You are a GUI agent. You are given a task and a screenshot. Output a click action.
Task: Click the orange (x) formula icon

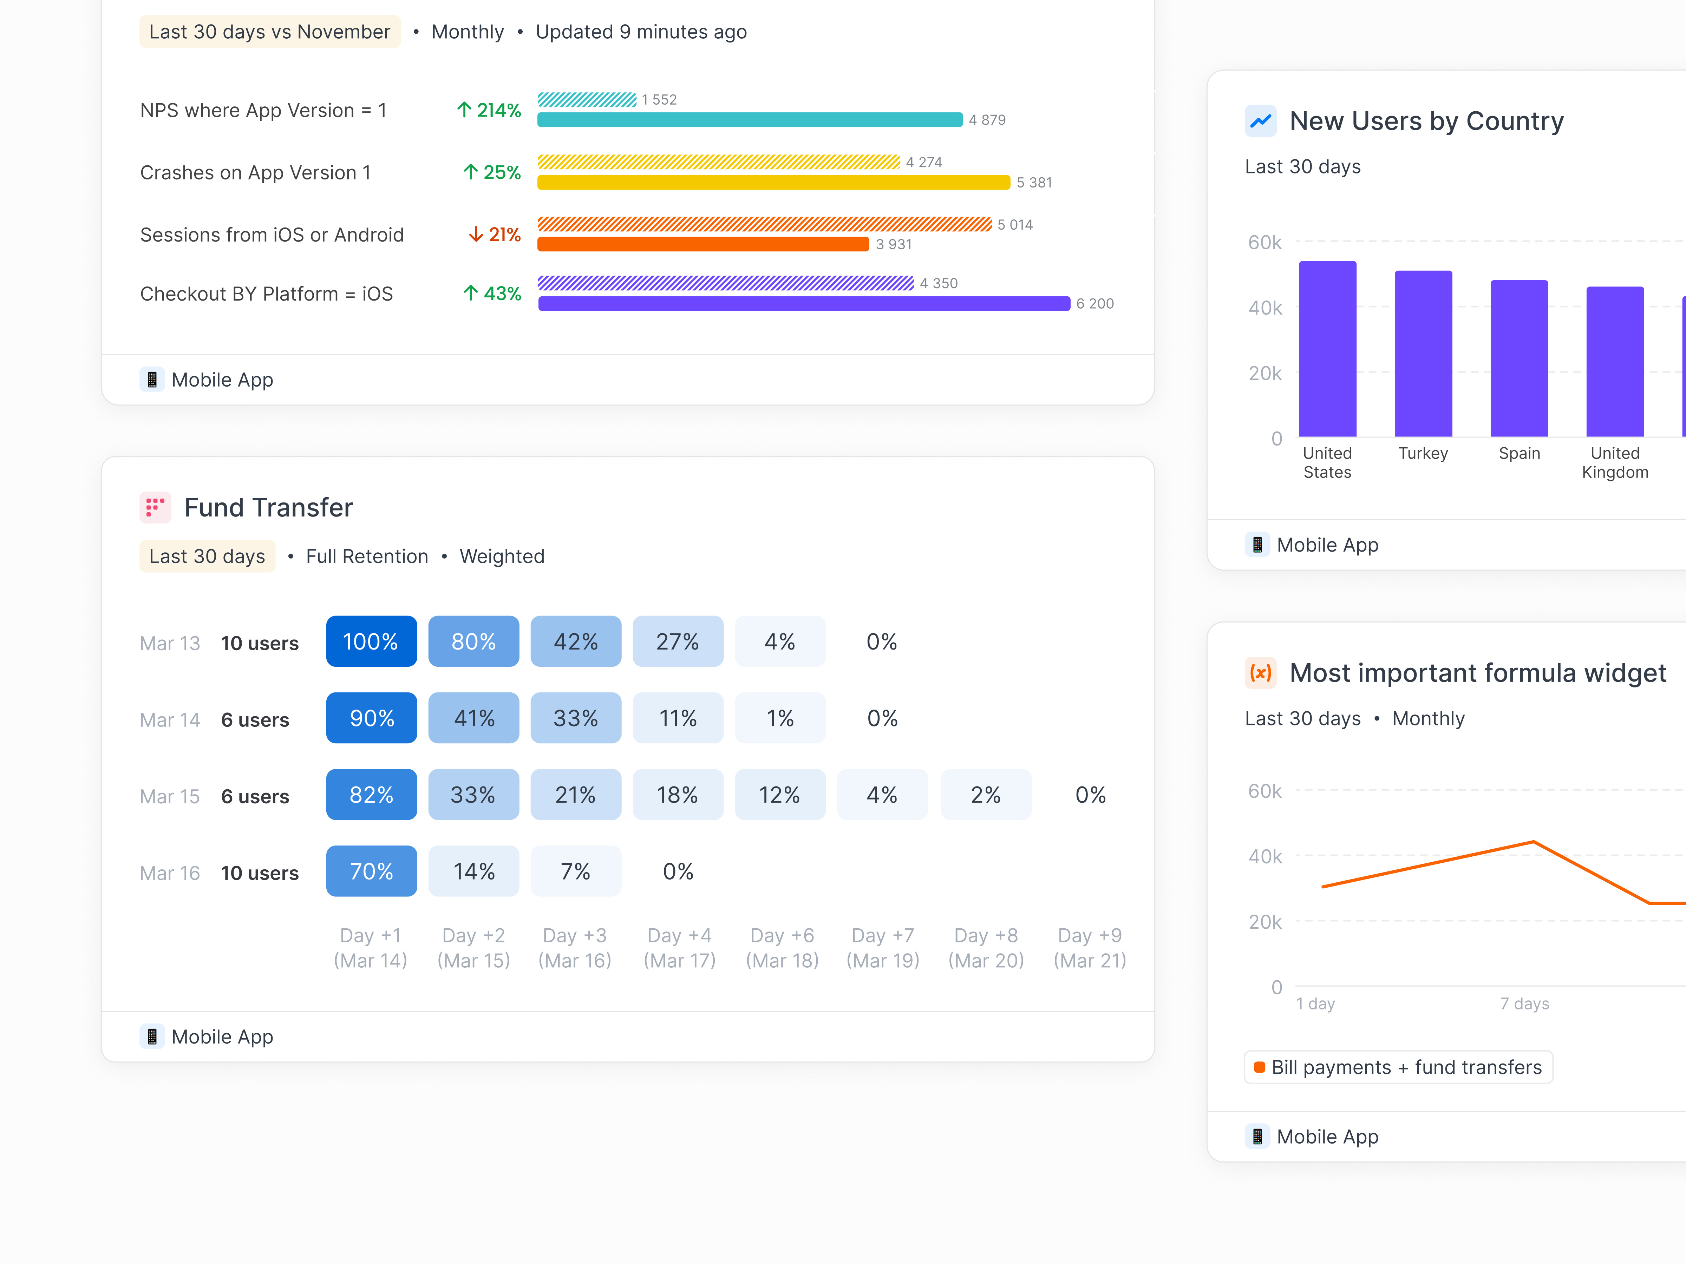pyautogui.click(x=1261, y=673)
